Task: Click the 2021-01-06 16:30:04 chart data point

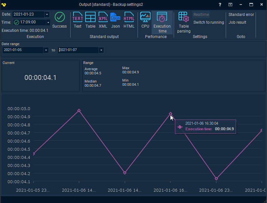Action: coord(170,114)
